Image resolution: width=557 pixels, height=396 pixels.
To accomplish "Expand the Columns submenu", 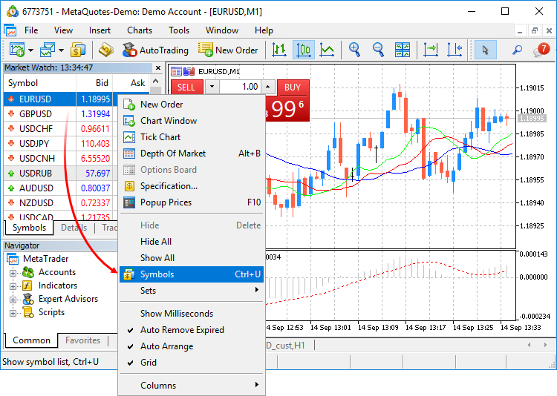I will coord(192,386).
